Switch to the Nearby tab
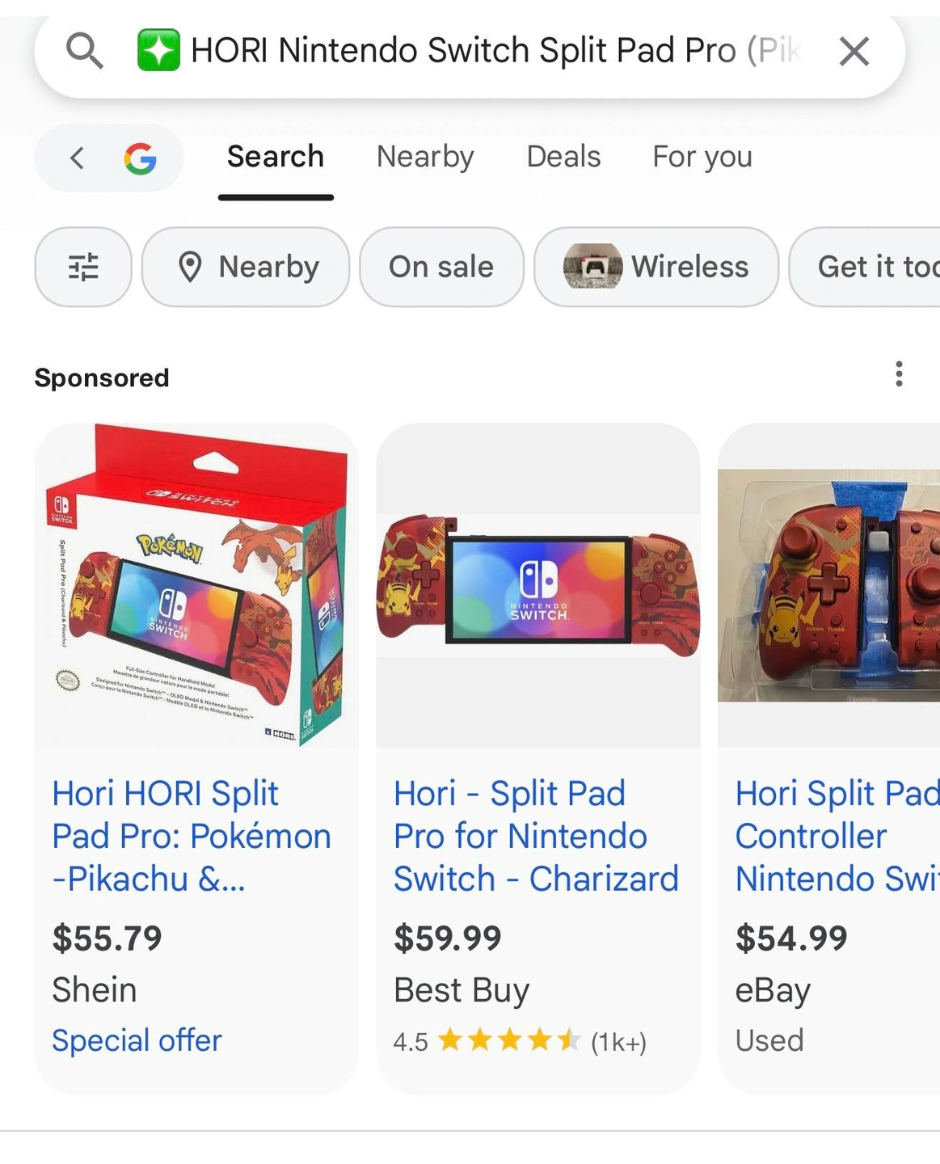The width and height of the screenshot is (940, 1164). click(x=425, y=157)
